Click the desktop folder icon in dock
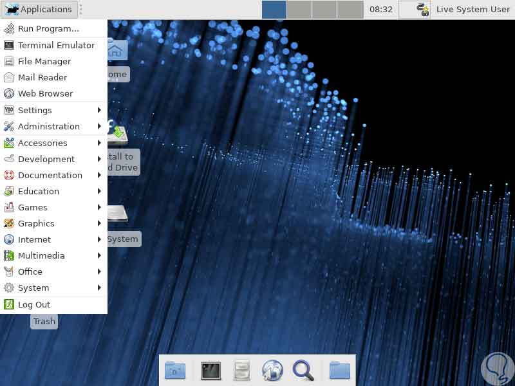 click(175, 371)
